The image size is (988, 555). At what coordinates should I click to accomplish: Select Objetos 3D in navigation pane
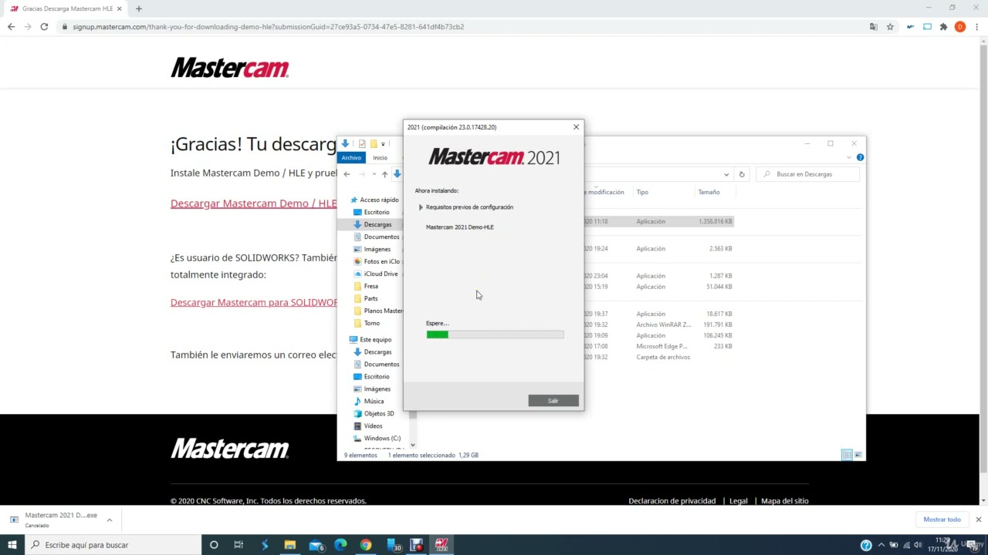click(379, 413)
